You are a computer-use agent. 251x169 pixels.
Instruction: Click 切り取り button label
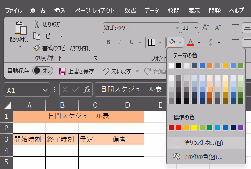pos(51,25)
